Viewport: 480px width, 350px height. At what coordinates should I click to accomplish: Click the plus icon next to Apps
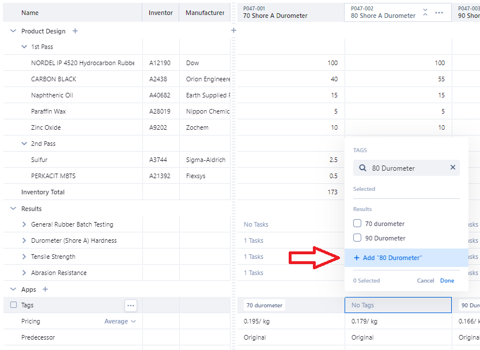[46, 289]
